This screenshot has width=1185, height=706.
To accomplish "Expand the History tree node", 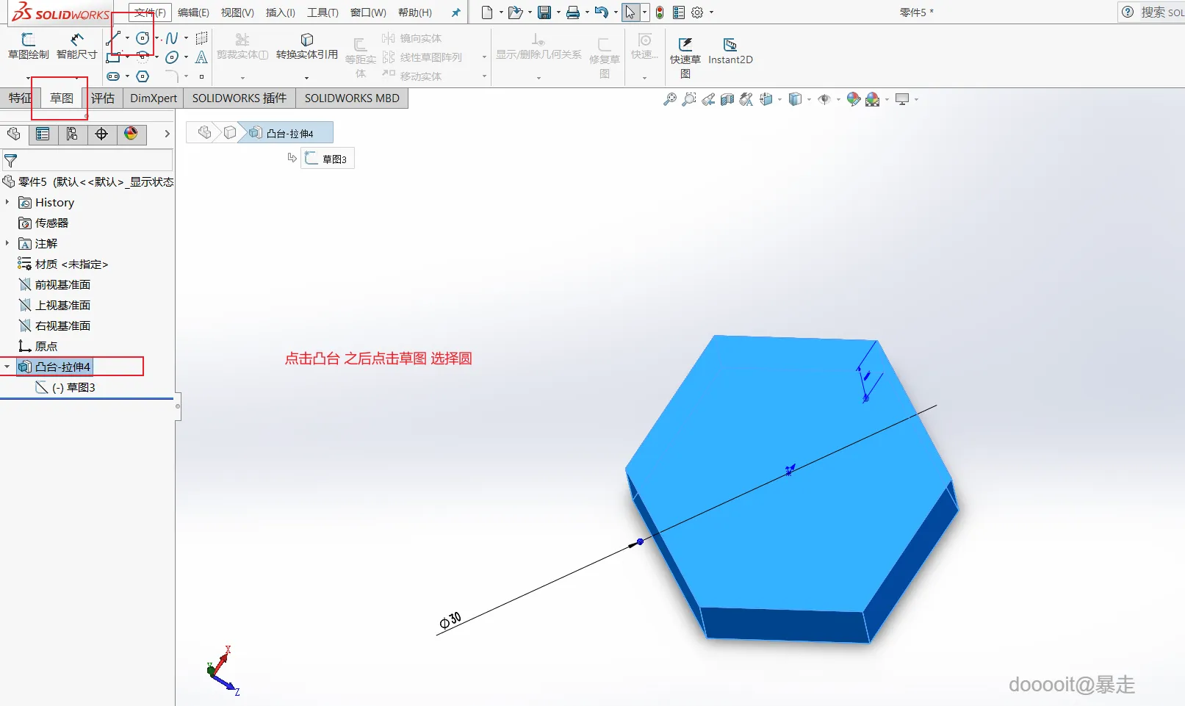I will click(x=7, y=202).
